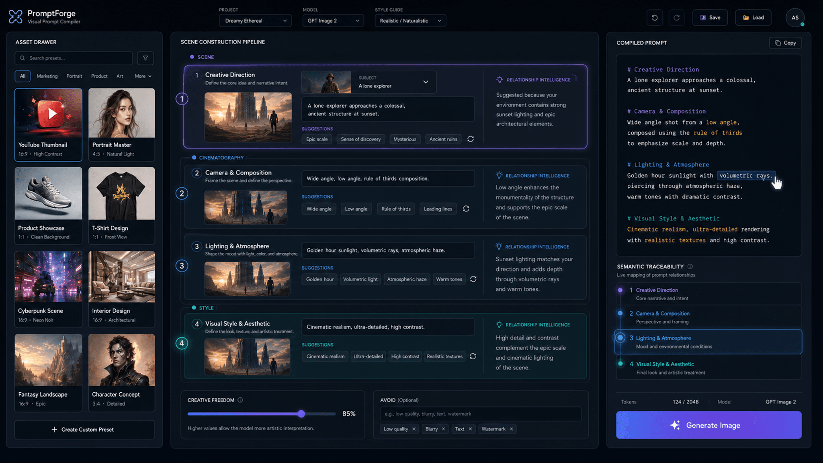Toggle the Volumetric light suggestion chip
Image resolution: width=823 pixels, height=463 pixels.
tap(360, 279)
